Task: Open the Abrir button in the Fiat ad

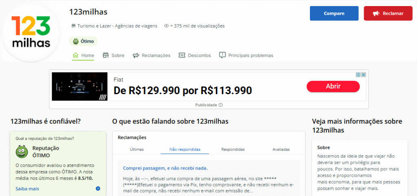Action: pyautogui.click(x=333, y=86)
